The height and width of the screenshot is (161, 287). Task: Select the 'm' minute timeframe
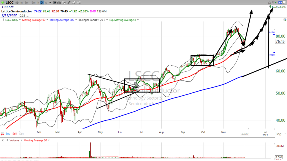[x=22, y=3]
